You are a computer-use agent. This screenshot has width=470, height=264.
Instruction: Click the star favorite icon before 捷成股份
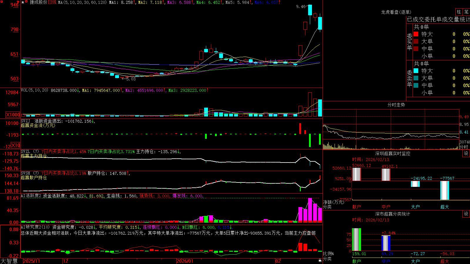click(23, 2)
